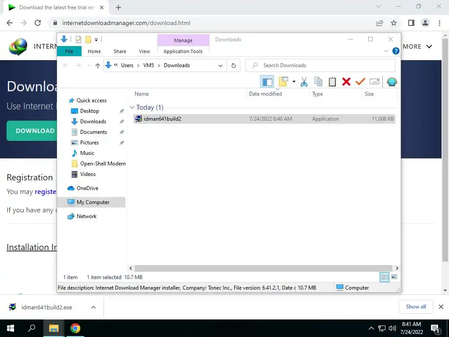
Task: Select OneDrive in navigation pane
Action: (x=87, y=188)
